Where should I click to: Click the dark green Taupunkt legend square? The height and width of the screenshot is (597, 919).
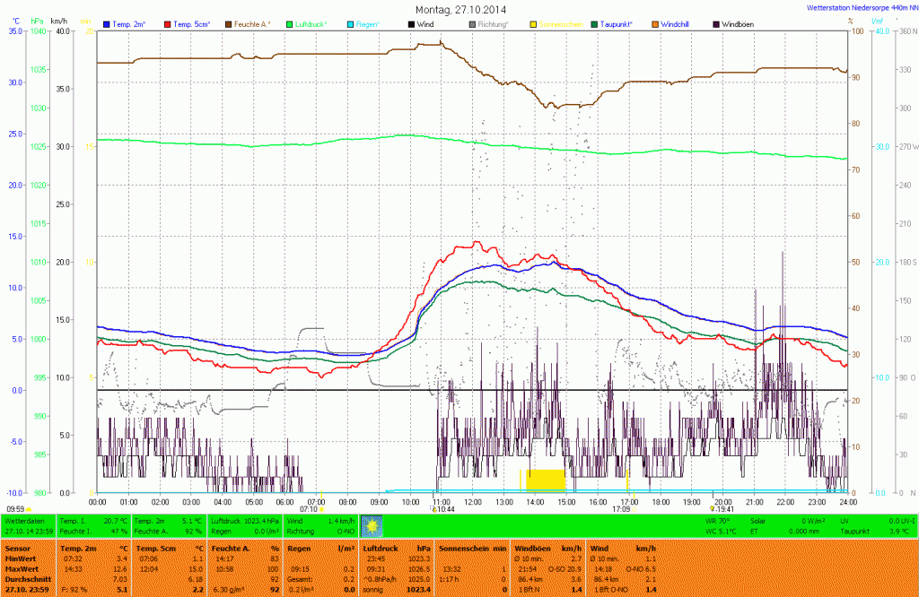(x=594, y=22)
